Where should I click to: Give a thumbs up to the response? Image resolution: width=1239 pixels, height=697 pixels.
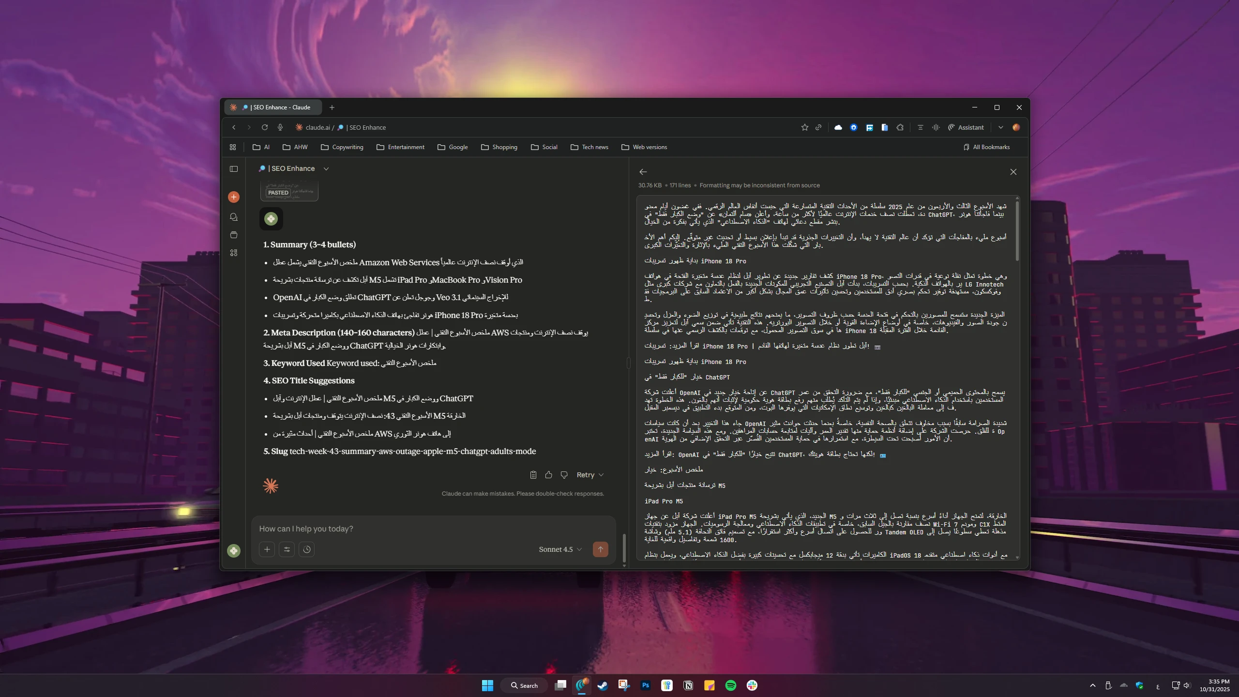[548, 475]
